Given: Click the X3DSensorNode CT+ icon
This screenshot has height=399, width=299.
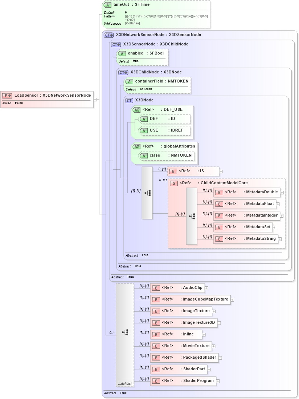Looking at the screenshot, I should click(x=116, y=45).
